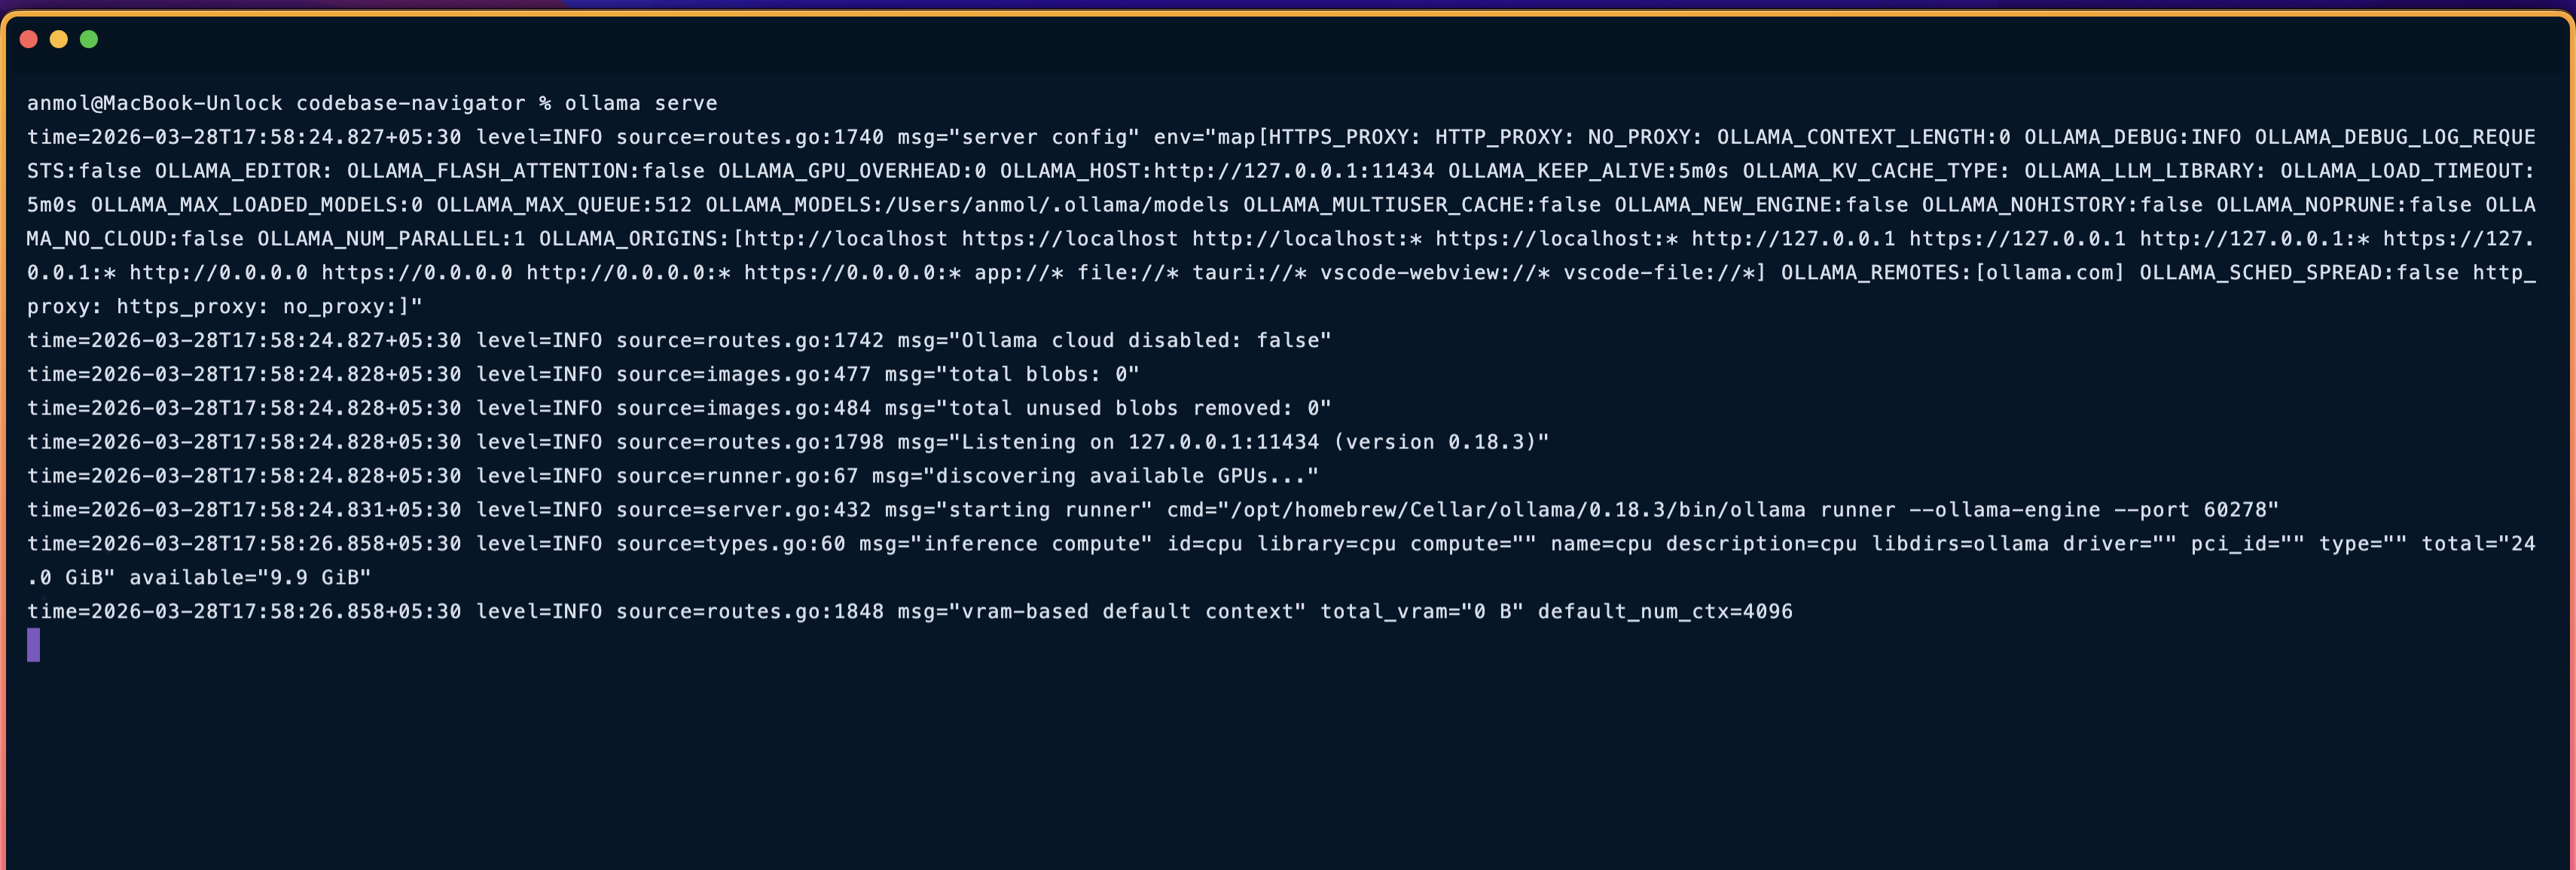2576x870 pixels.
Task: Click the 'Listening on 127.0.0.1:11434' message
Action: [x=1222, y=443]
